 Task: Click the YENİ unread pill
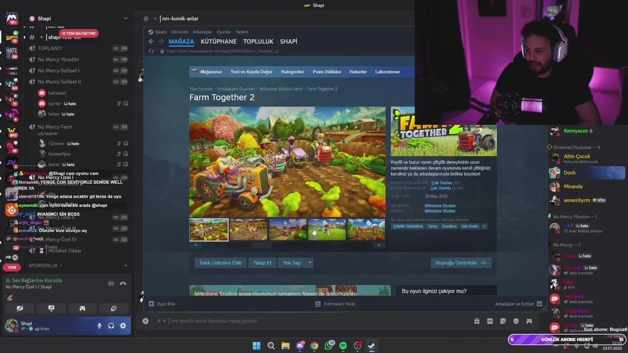point(11,267)
